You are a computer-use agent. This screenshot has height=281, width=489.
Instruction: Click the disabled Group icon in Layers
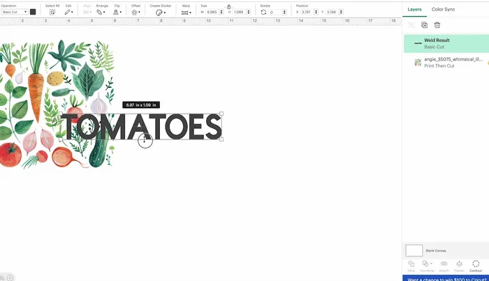tap(411, 25)
